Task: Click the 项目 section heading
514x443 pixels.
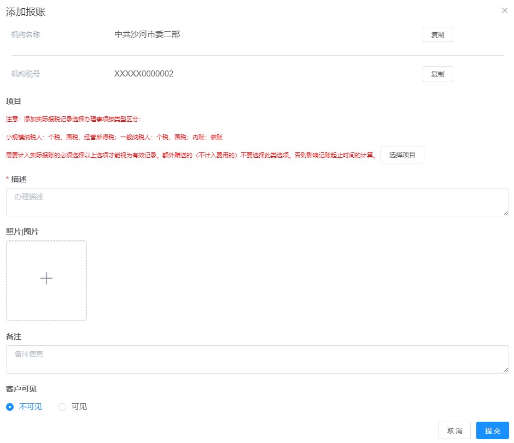Action: [14, 101]
